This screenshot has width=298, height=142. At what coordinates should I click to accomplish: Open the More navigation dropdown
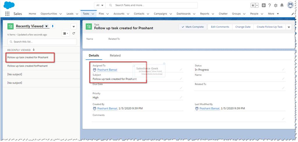pyautogui.click(x=274, y=14)
